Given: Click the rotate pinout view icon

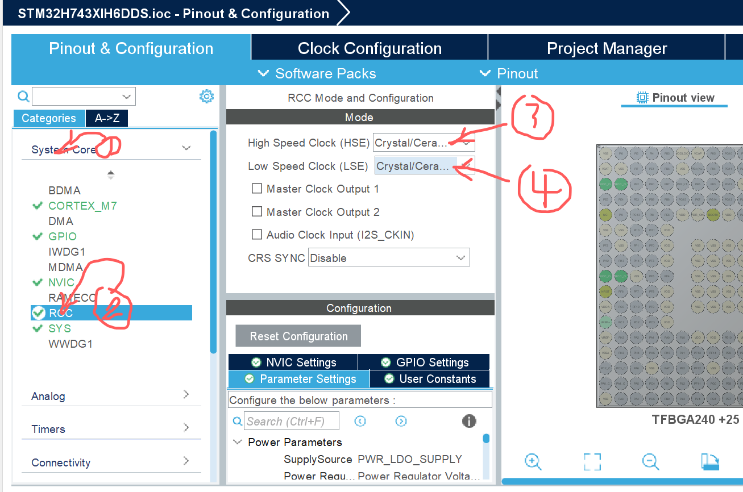Looking at the screenshot, I should coord(709,461).
